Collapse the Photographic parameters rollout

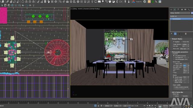(x=180, y=52)
